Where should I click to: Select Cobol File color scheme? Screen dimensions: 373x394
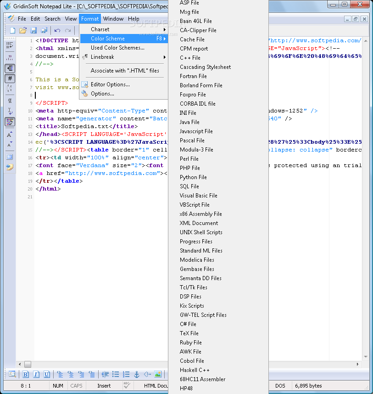pos(218,361)
